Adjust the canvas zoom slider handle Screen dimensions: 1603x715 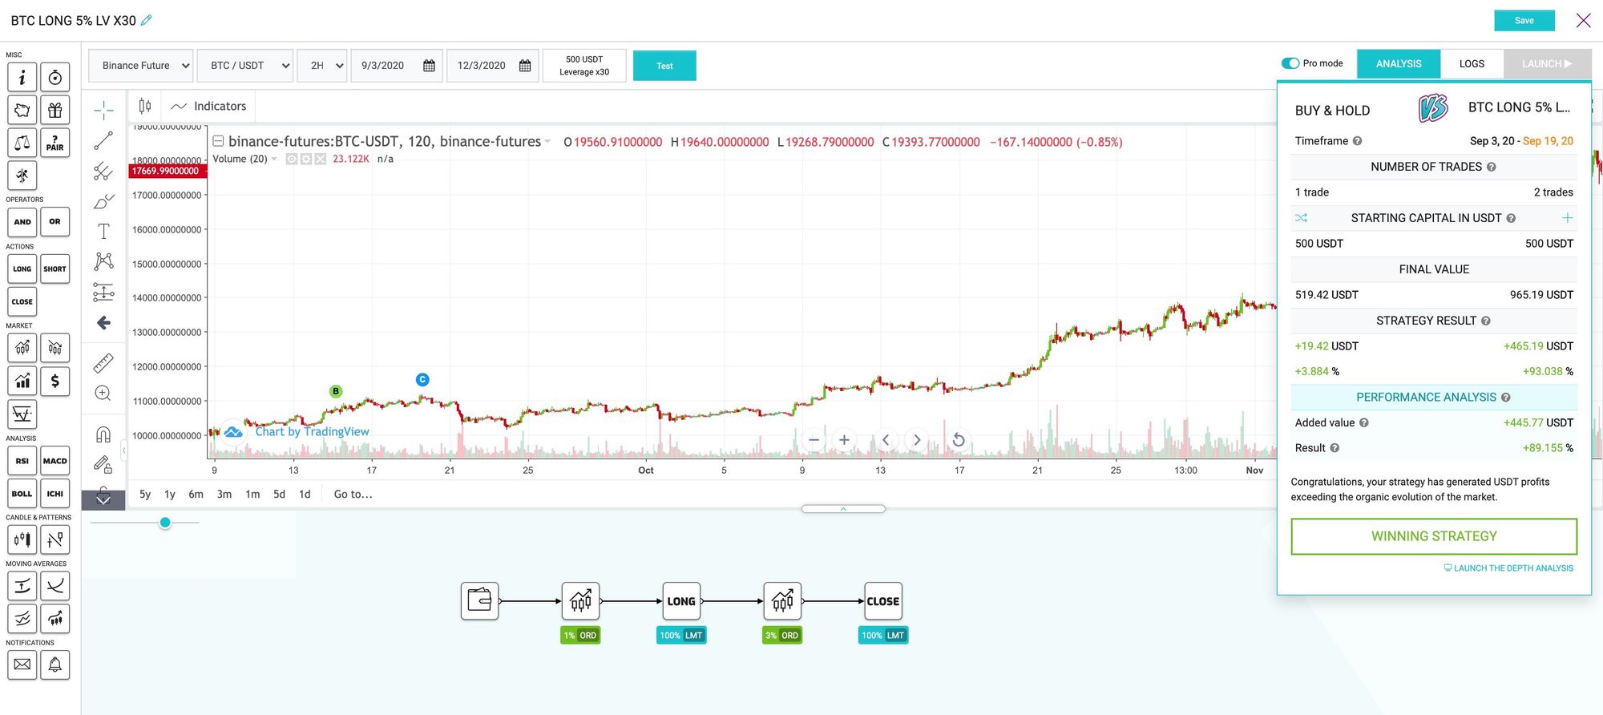click(x=165, y=523)
